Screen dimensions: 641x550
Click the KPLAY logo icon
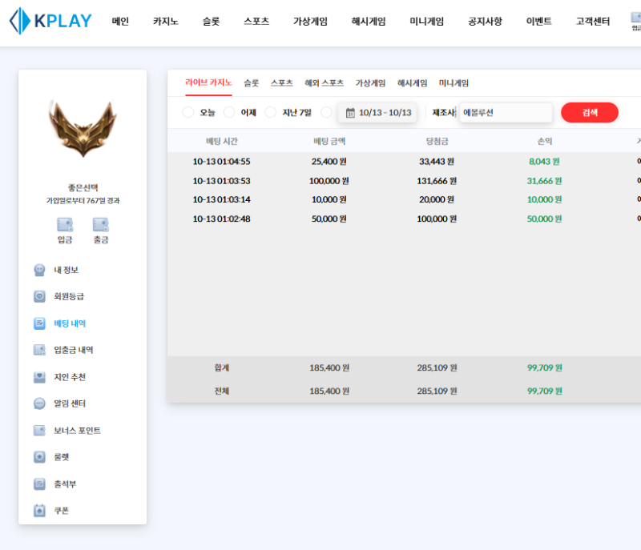point(19,21)
